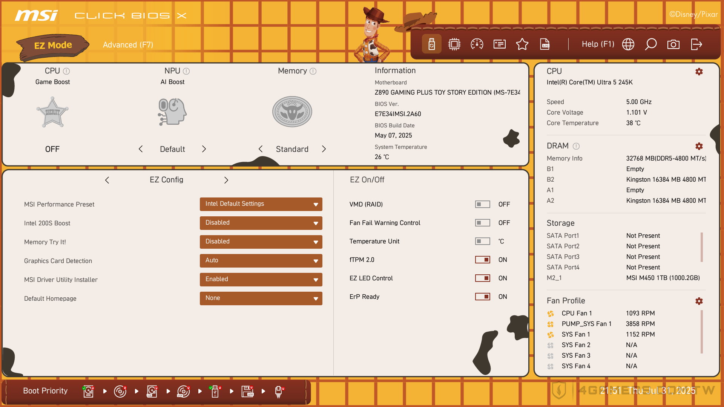Click the CPU info circle icon
The height and width of the screenshot is (407, 724).
point(66,71)
